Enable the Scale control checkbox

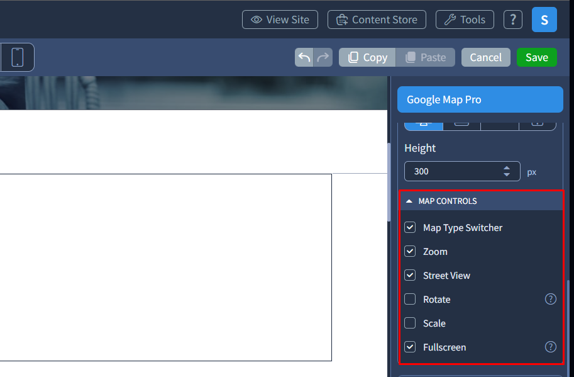[x=410, y=323]
